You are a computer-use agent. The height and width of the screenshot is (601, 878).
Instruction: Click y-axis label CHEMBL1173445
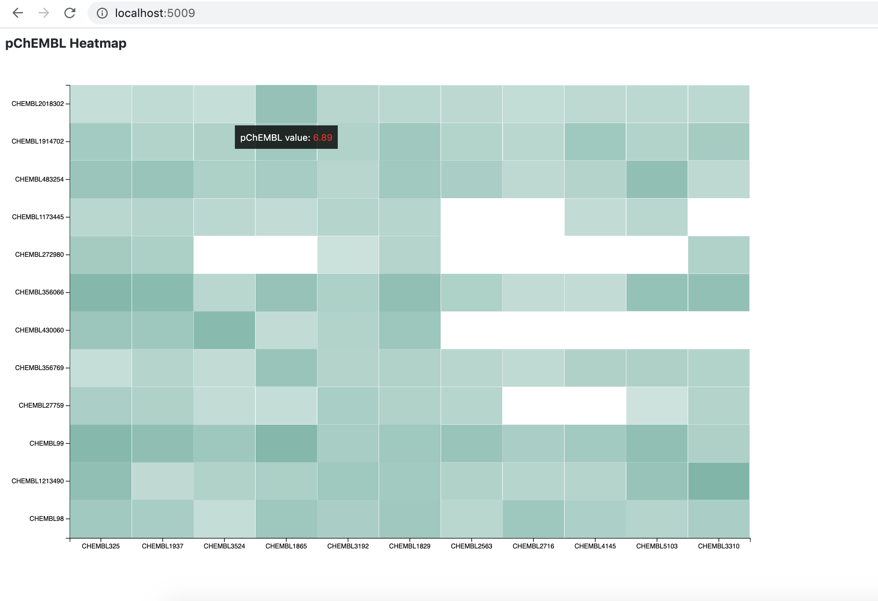coord(38,217)
